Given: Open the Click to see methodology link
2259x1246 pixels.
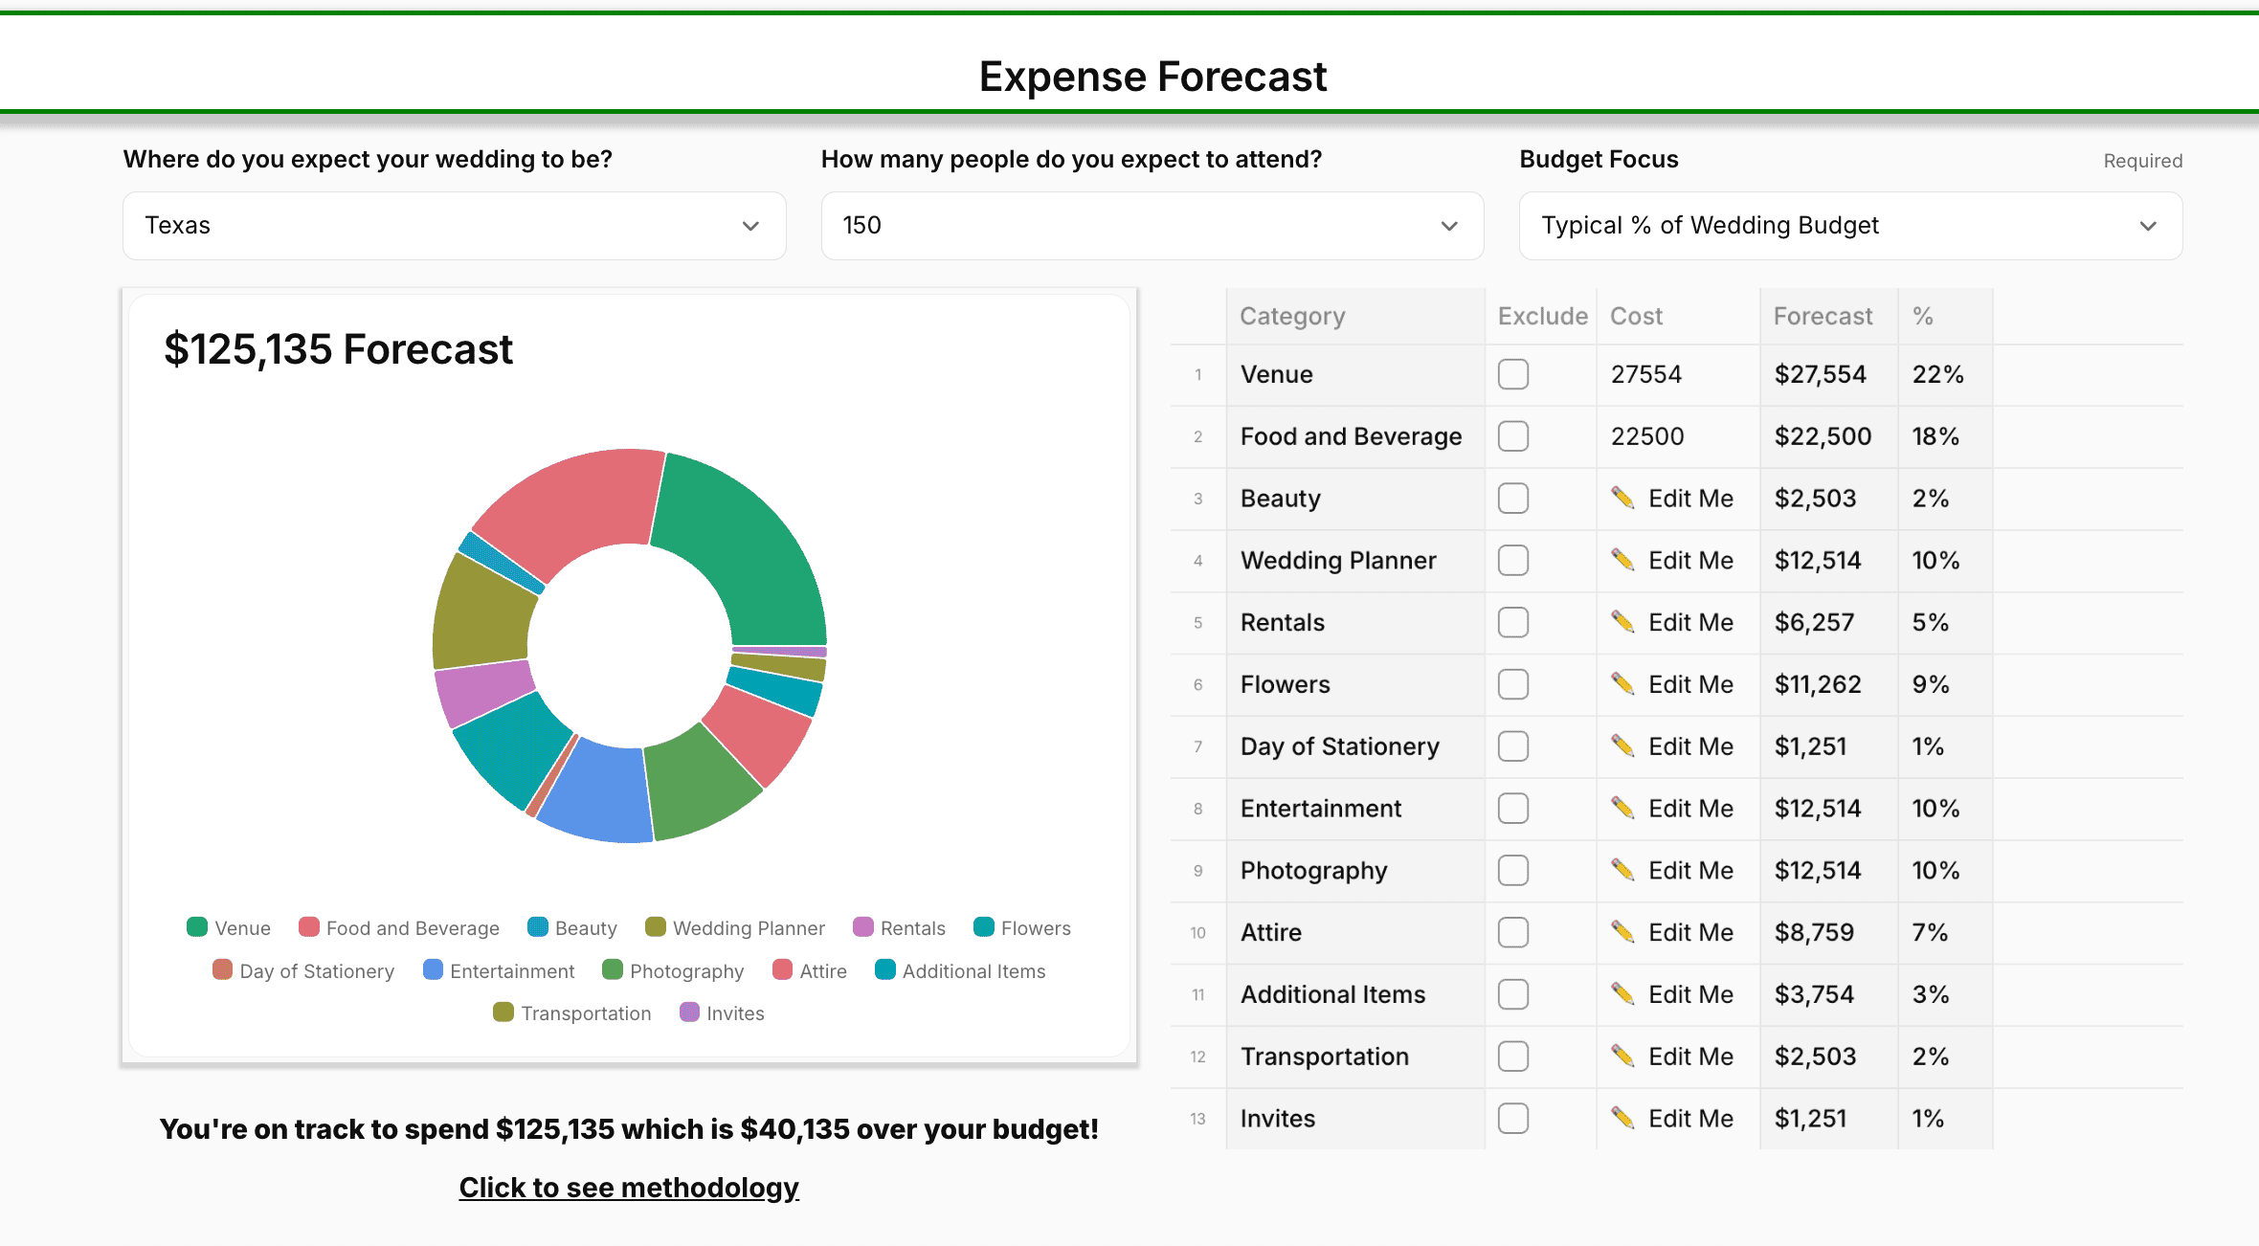Looking at the screenshot, I should (x=629, y=1188).
